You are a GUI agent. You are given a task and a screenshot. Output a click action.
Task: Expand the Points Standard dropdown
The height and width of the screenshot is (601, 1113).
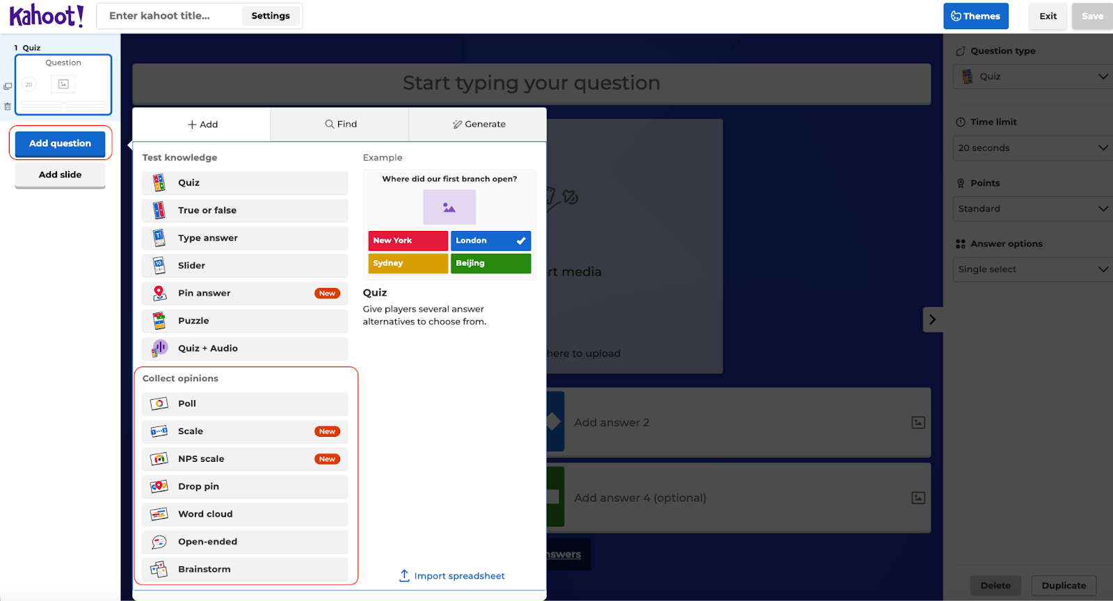[x=1032, y=209]
